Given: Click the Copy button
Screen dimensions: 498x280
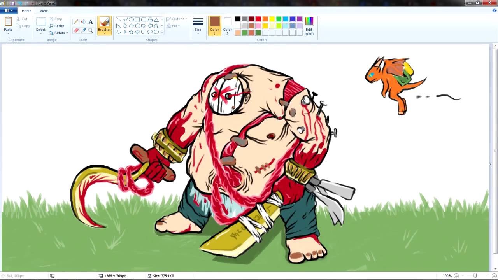Looking at the screenshot, I should click(x=23, y=26).
